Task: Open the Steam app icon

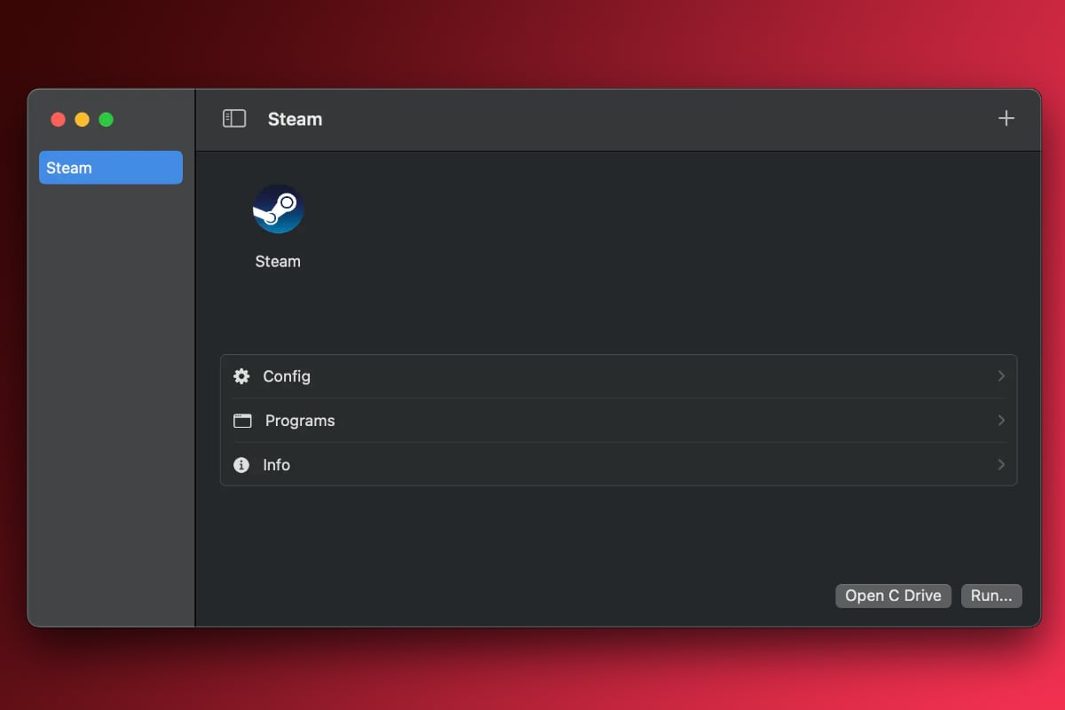Action: point(278,209)
